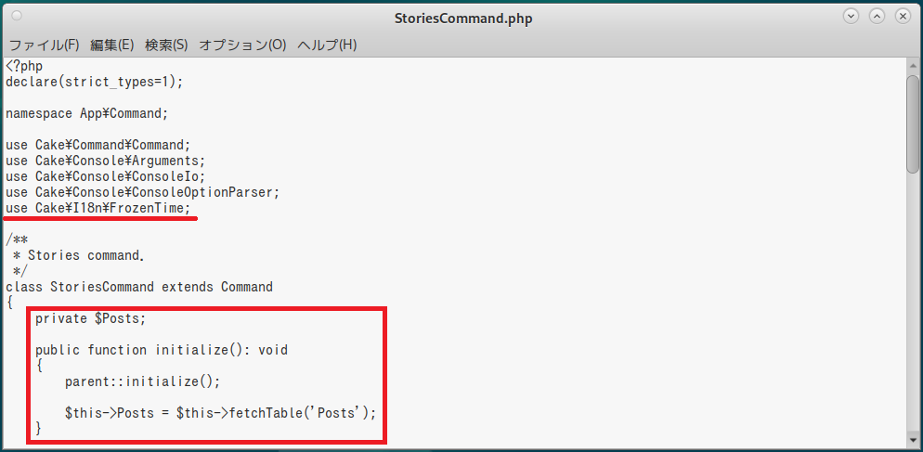Click the private $Posts declaration line
The height and width of the screenshot is (452, 923).
tap(91, 318)
